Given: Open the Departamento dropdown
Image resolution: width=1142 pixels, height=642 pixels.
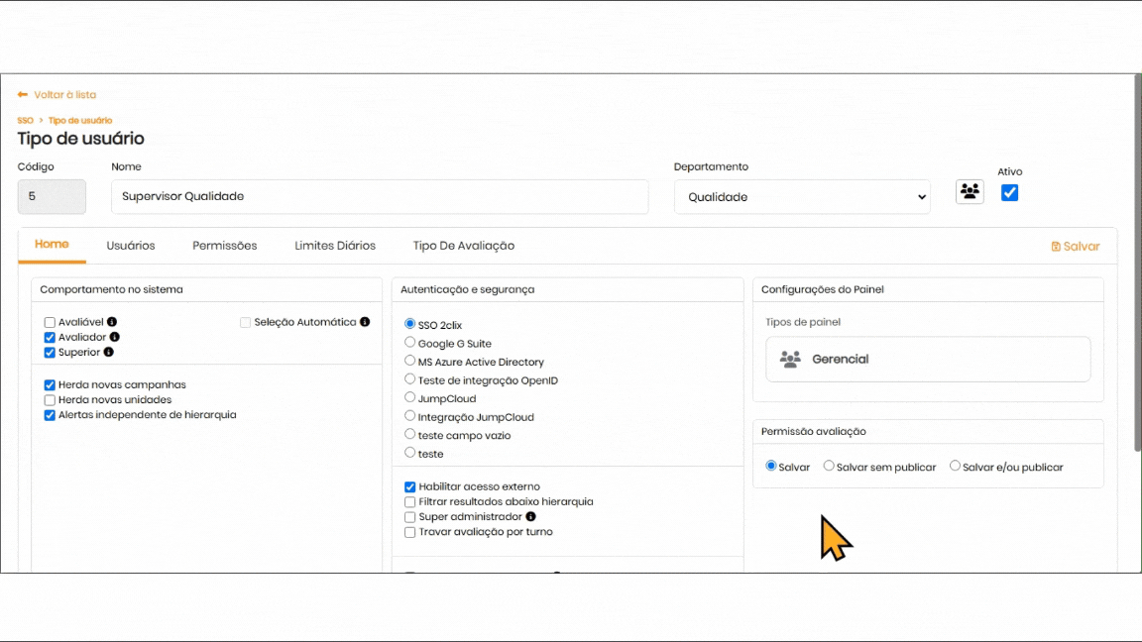Looking at the screenshot, I should point(802,197).
